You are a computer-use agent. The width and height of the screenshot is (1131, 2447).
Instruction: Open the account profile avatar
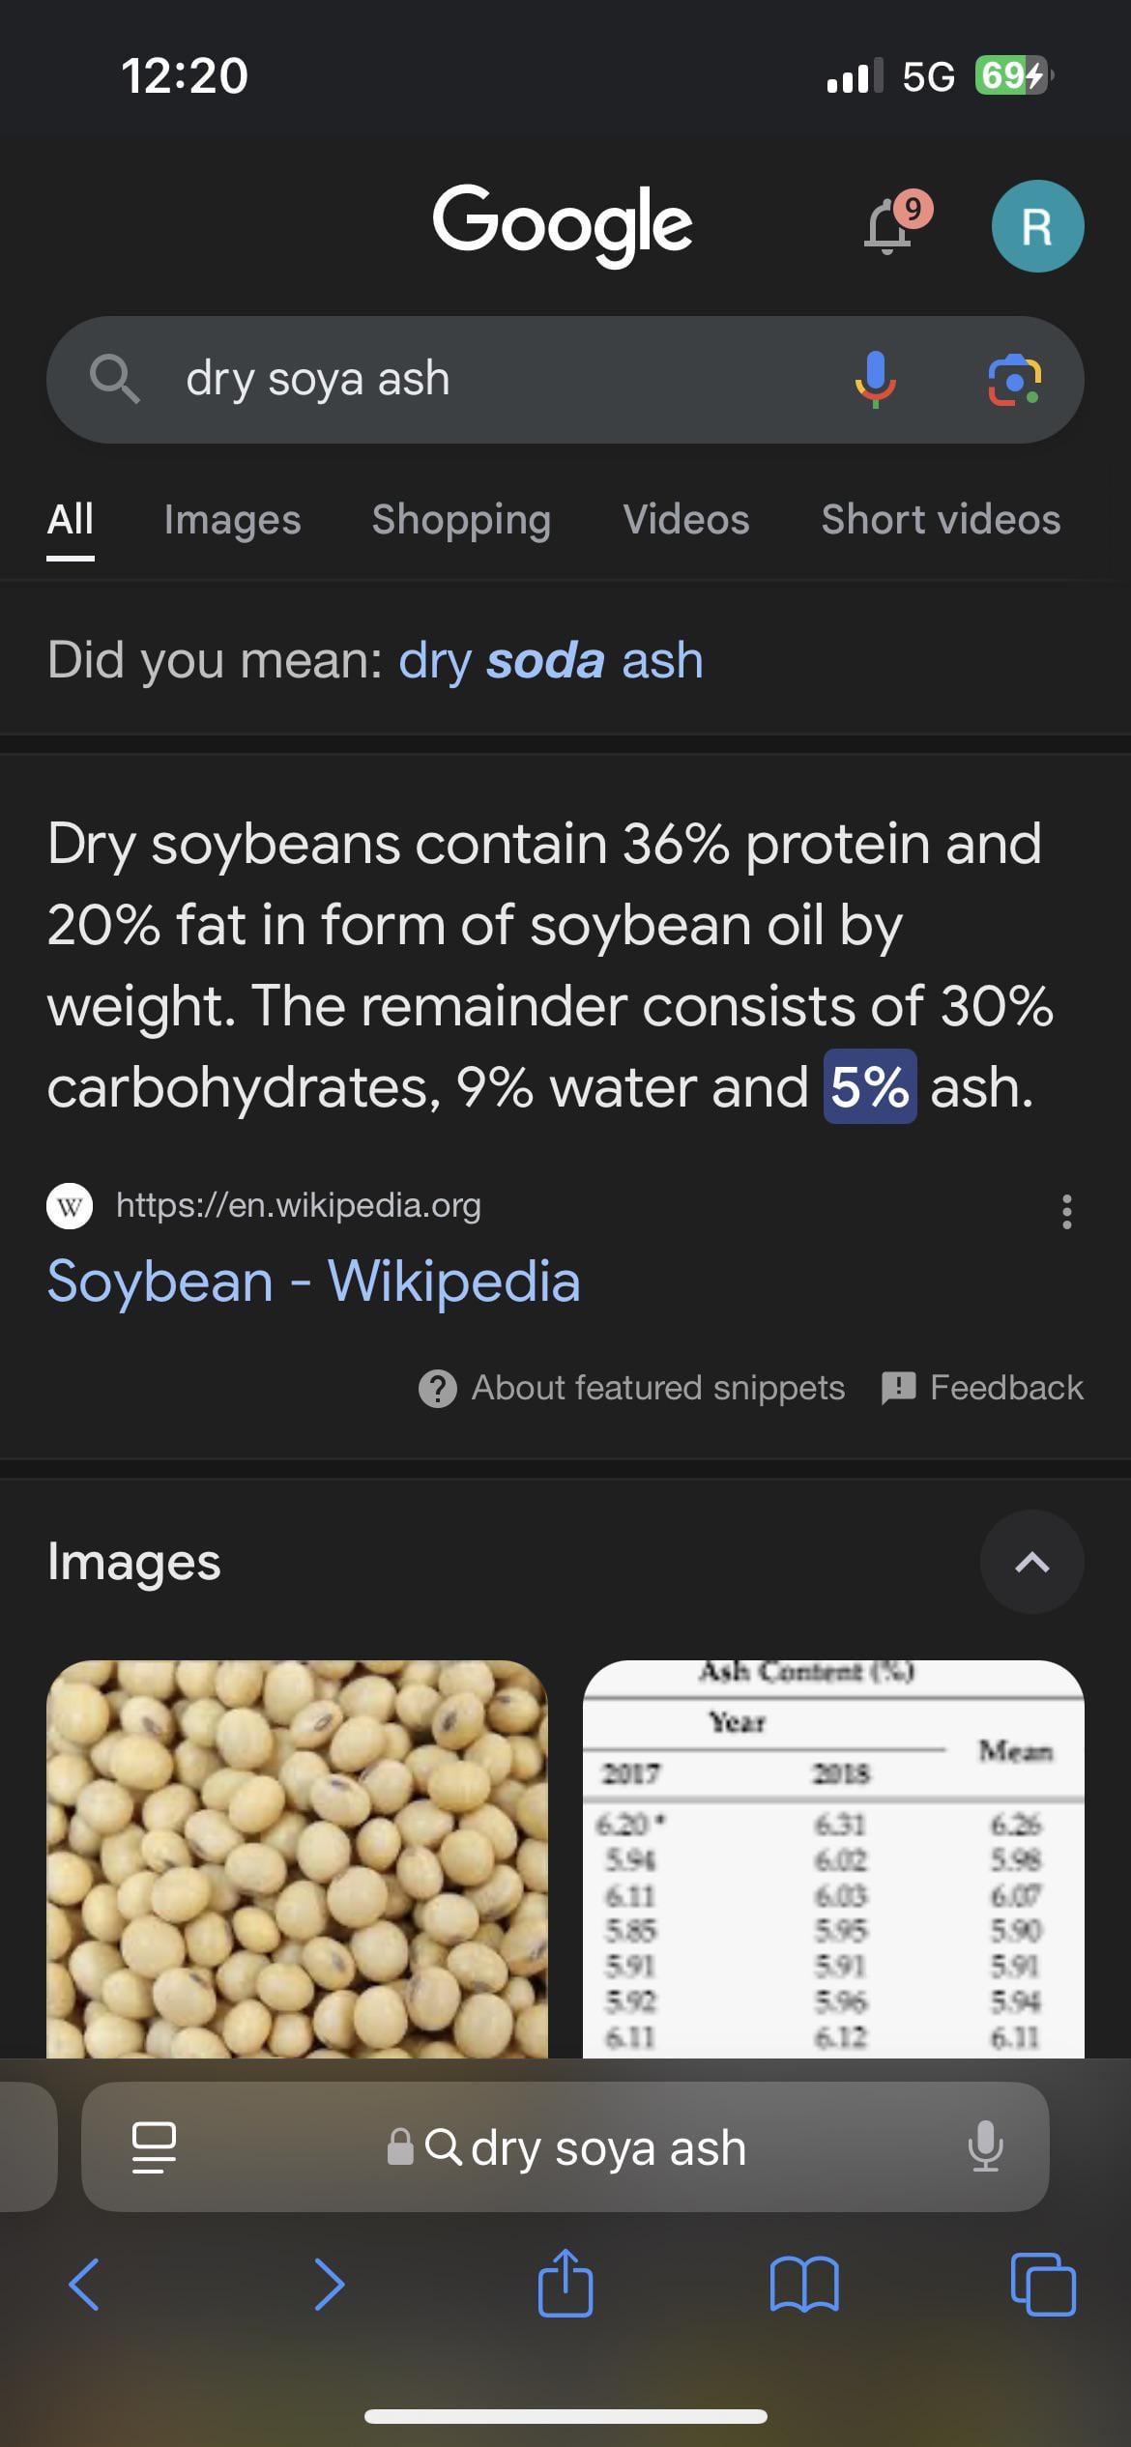tap(1037, 226)
